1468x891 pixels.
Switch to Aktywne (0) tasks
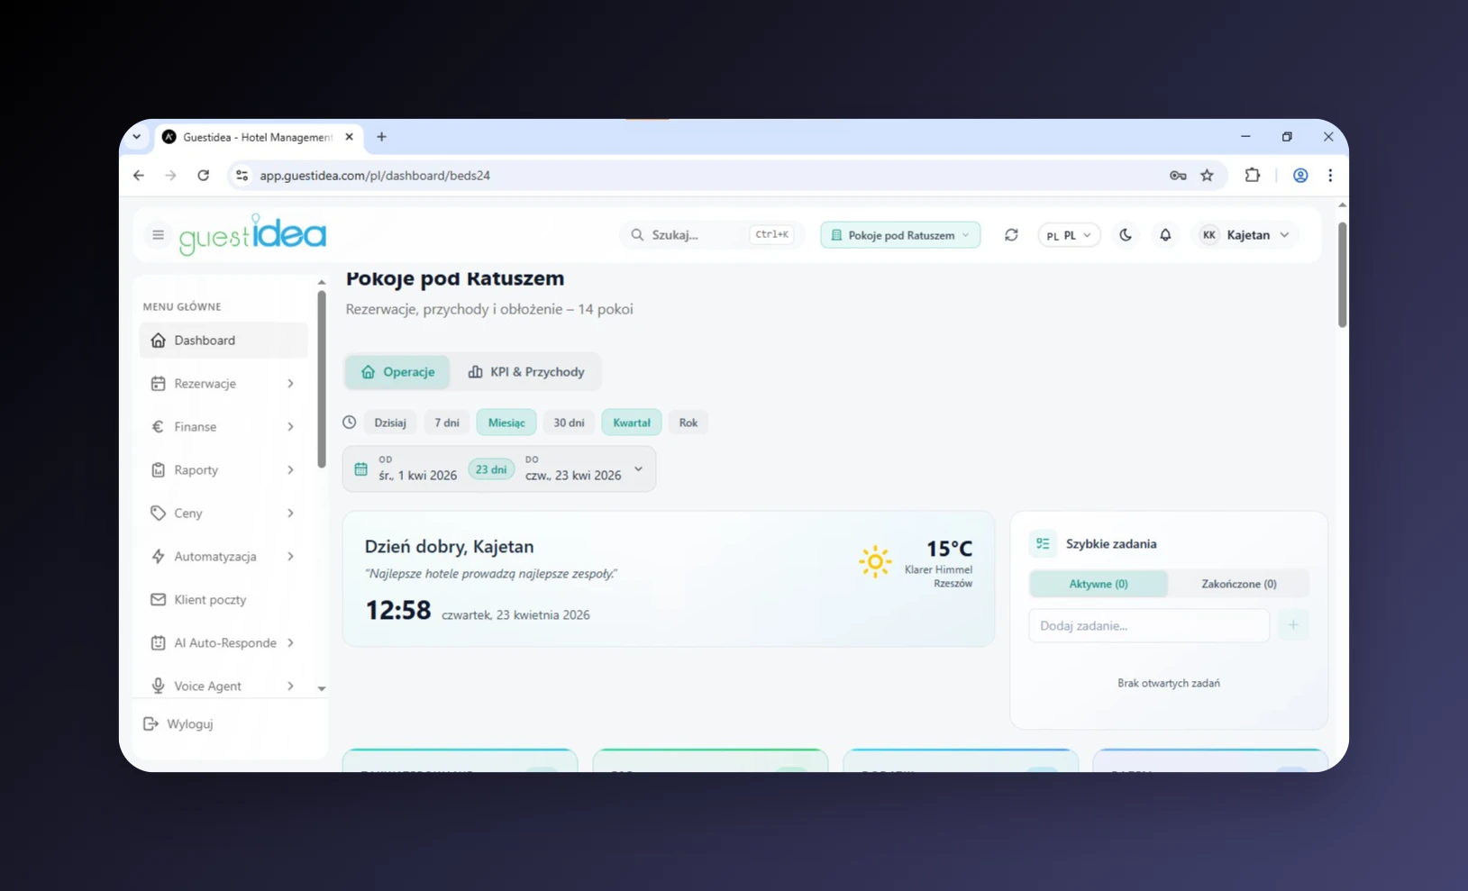click(x=1099, y=584)
